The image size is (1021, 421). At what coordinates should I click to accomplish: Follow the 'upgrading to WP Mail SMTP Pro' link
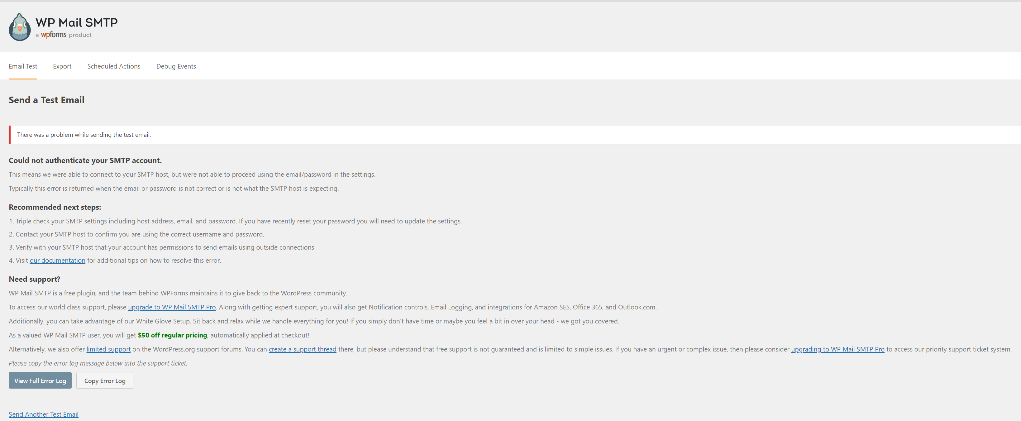pyautogui.click(x=837, y=349)
